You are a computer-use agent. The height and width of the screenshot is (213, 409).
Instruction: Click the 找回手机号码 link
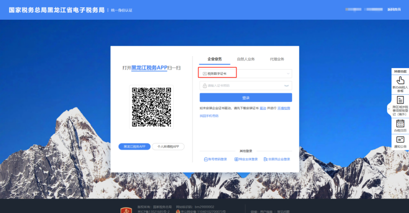coord(209,116)
